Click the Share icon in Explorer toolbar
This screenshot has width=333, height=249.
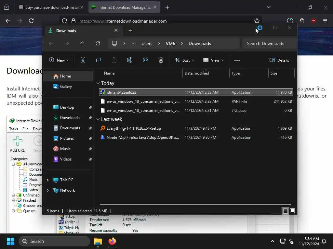(x=145, y=60)
